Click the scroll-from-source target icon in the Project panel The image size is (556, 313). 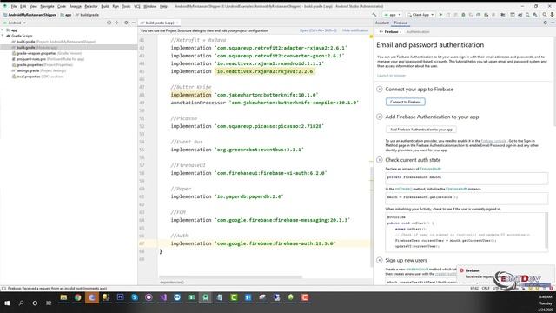coord(109,23)
